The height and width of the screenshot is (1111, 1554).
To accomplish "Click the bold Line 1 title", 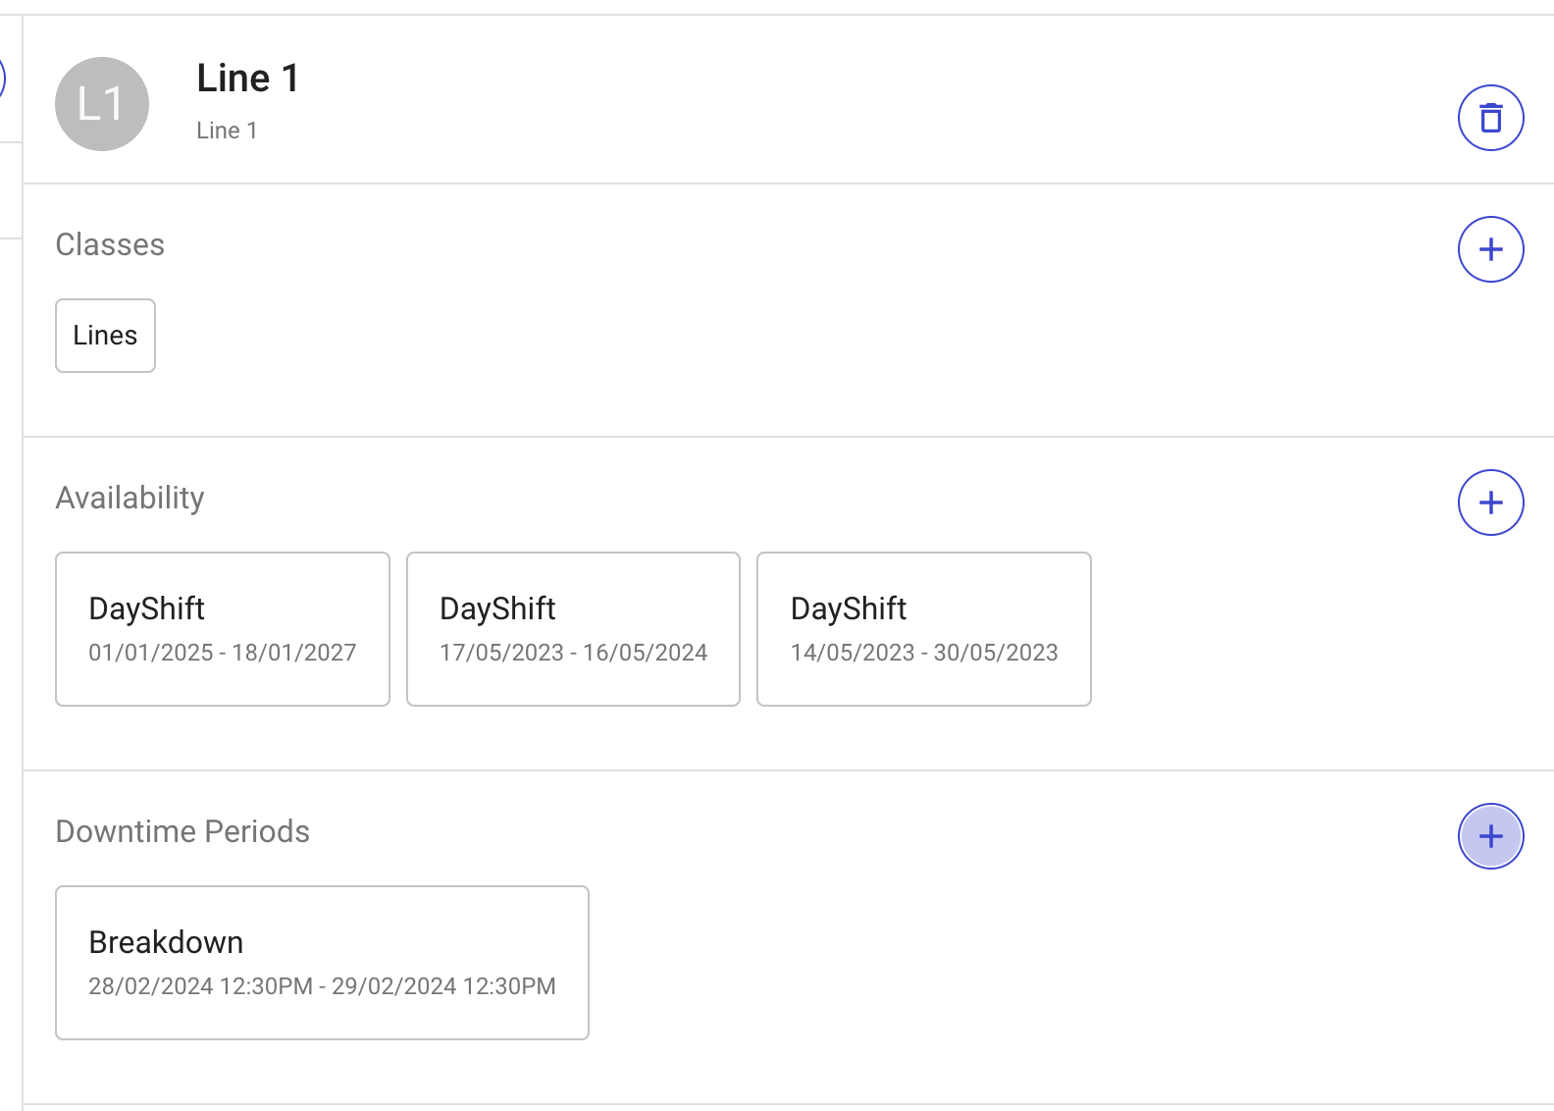I will tap(247, 79).
